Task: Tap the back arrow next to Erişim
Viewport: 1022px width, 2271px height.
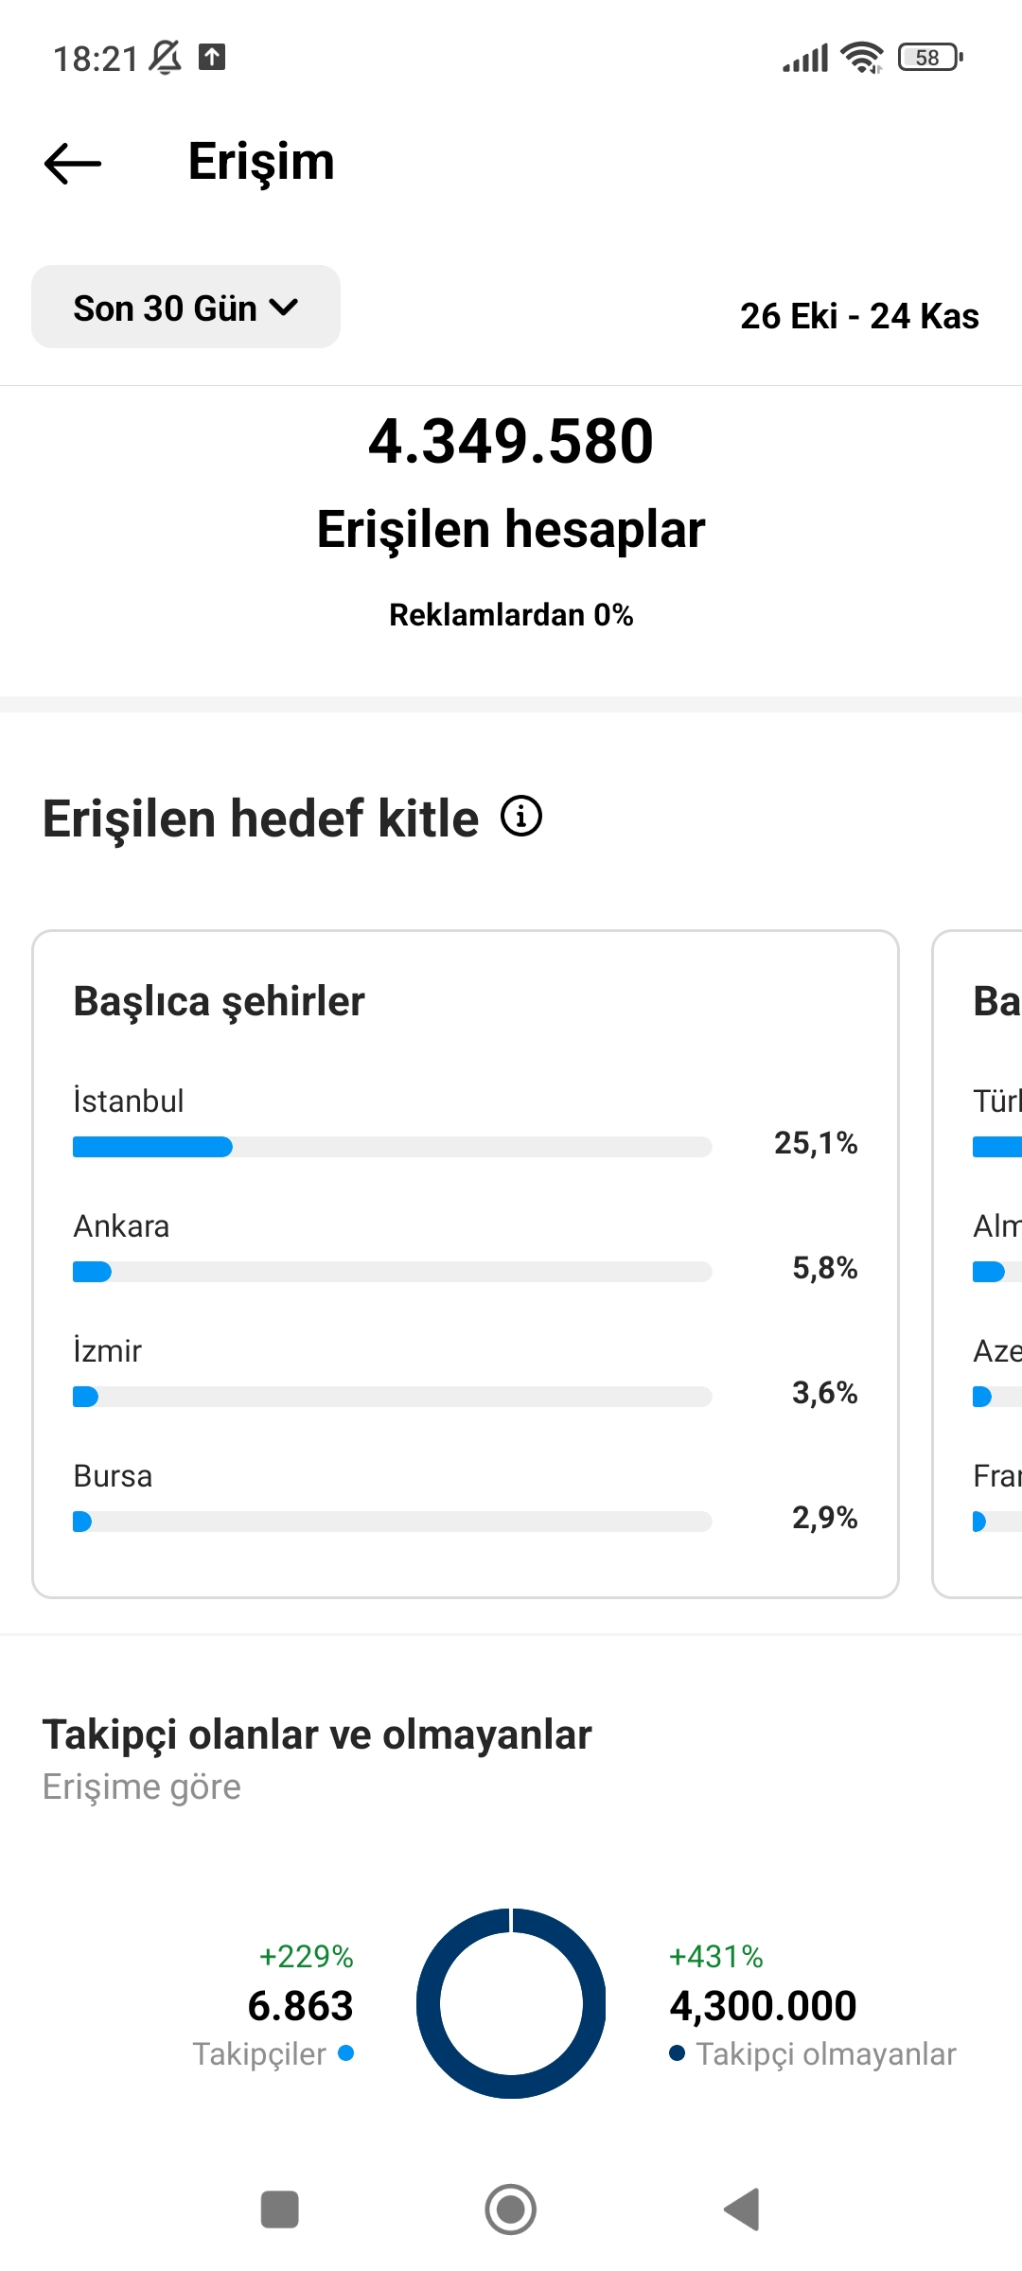Action: pos(73,163)
